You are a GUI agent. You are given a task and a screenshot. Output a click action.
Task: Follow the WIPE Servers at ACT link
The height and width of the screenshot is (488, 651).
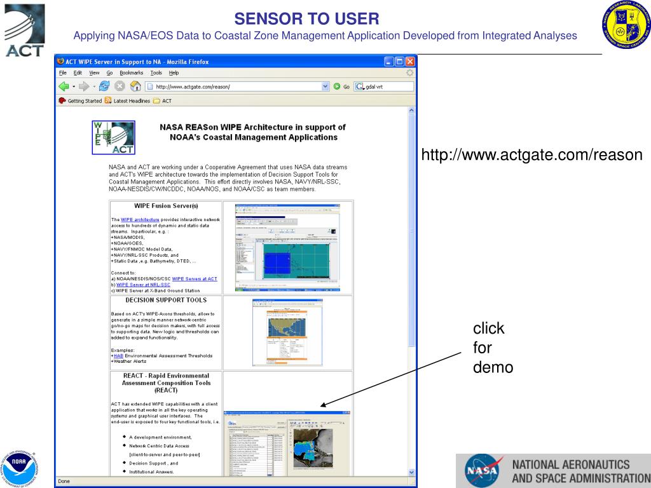(195, 279)
